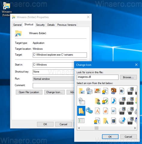The image size is (142, 144).
Task: Select the folder with letter A icon
Action: coord(105,121)
